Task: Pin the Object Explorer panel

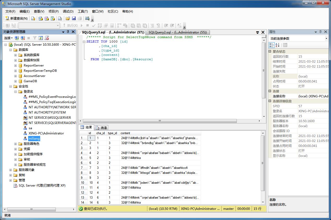Action: [68, 32]
